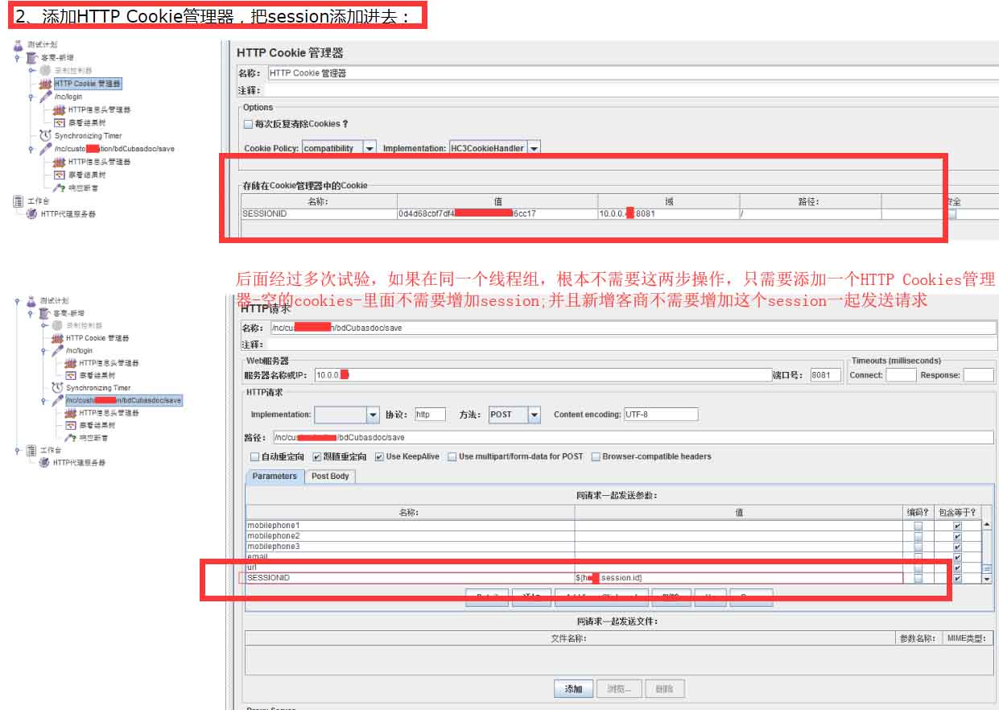Click the 测试计划 root node icon
The height and width of the screenshot is (710, 999).
[18, 45]
